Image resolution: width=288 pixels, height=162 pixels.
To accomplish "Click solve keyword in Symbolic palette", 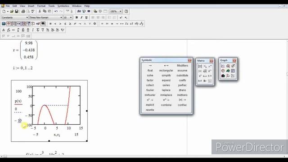I will coord(150,76).
